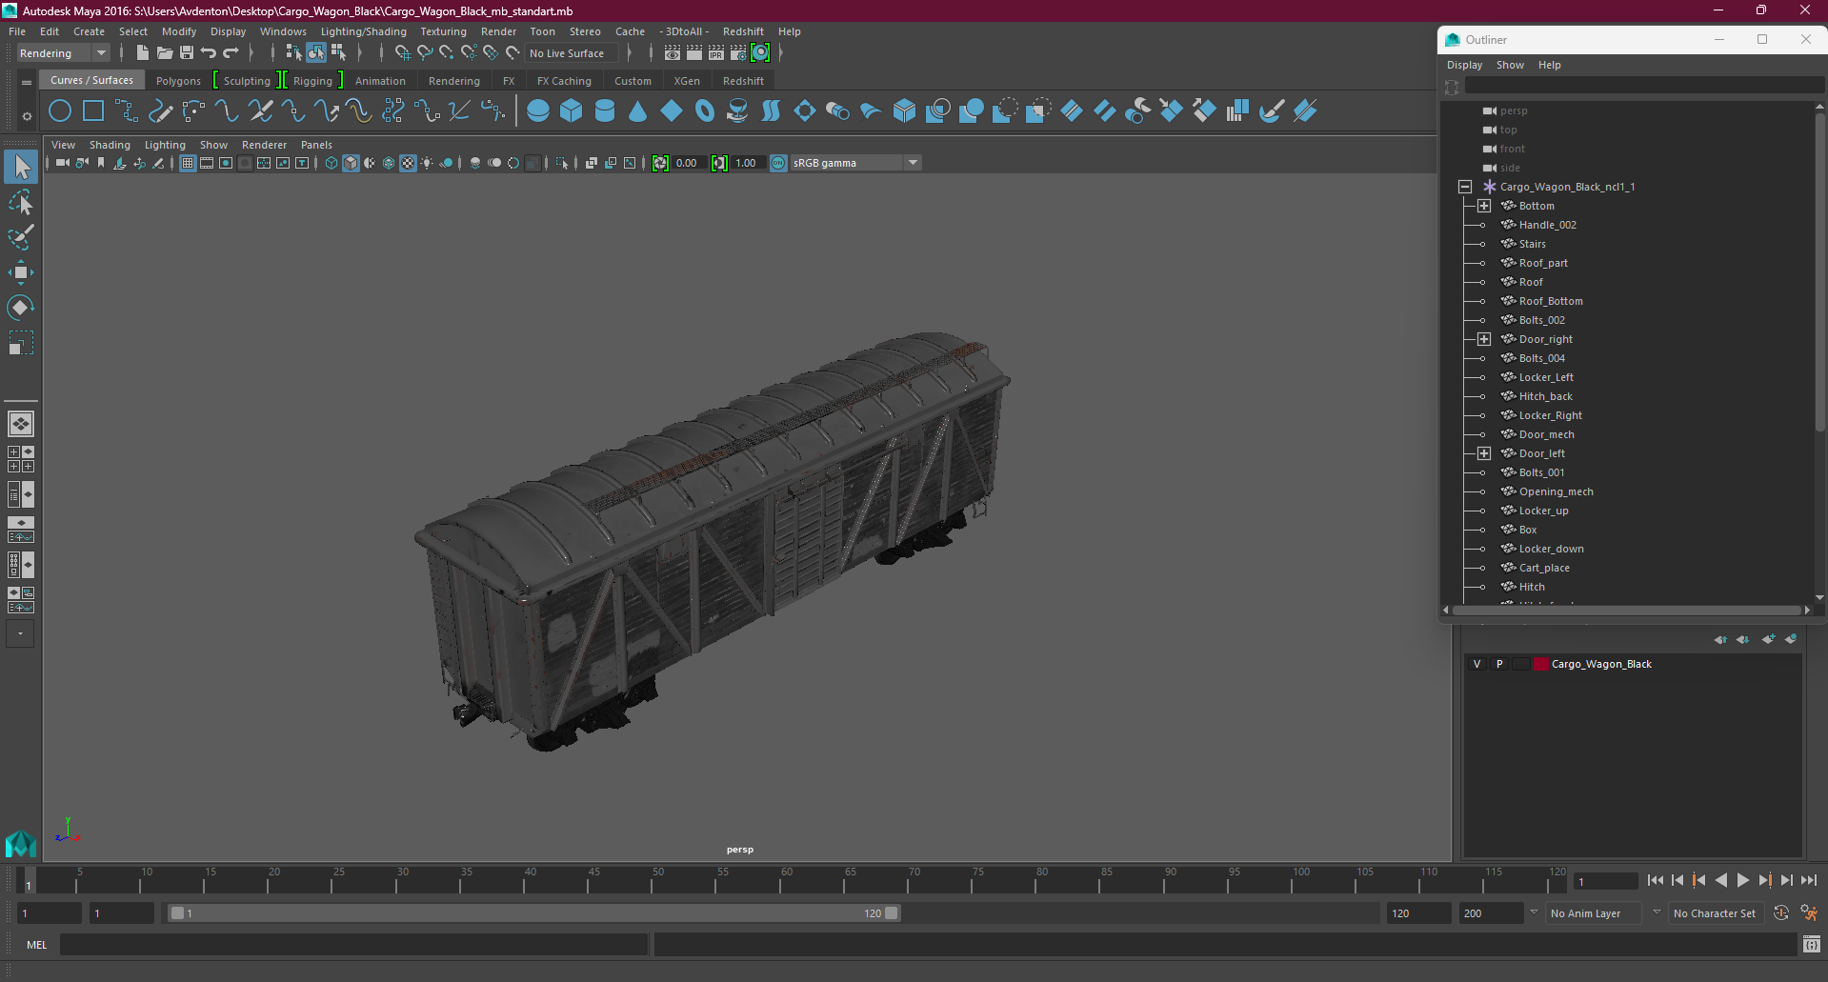Toggle select by hierarchy mode

(293, 53)
